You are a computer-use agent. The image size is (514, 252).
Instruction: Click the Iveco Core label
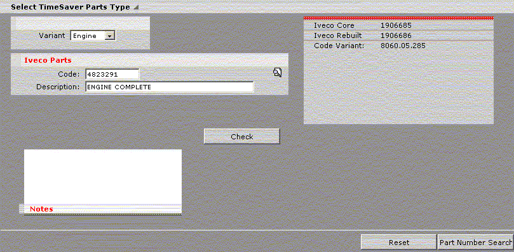point(334,25)
